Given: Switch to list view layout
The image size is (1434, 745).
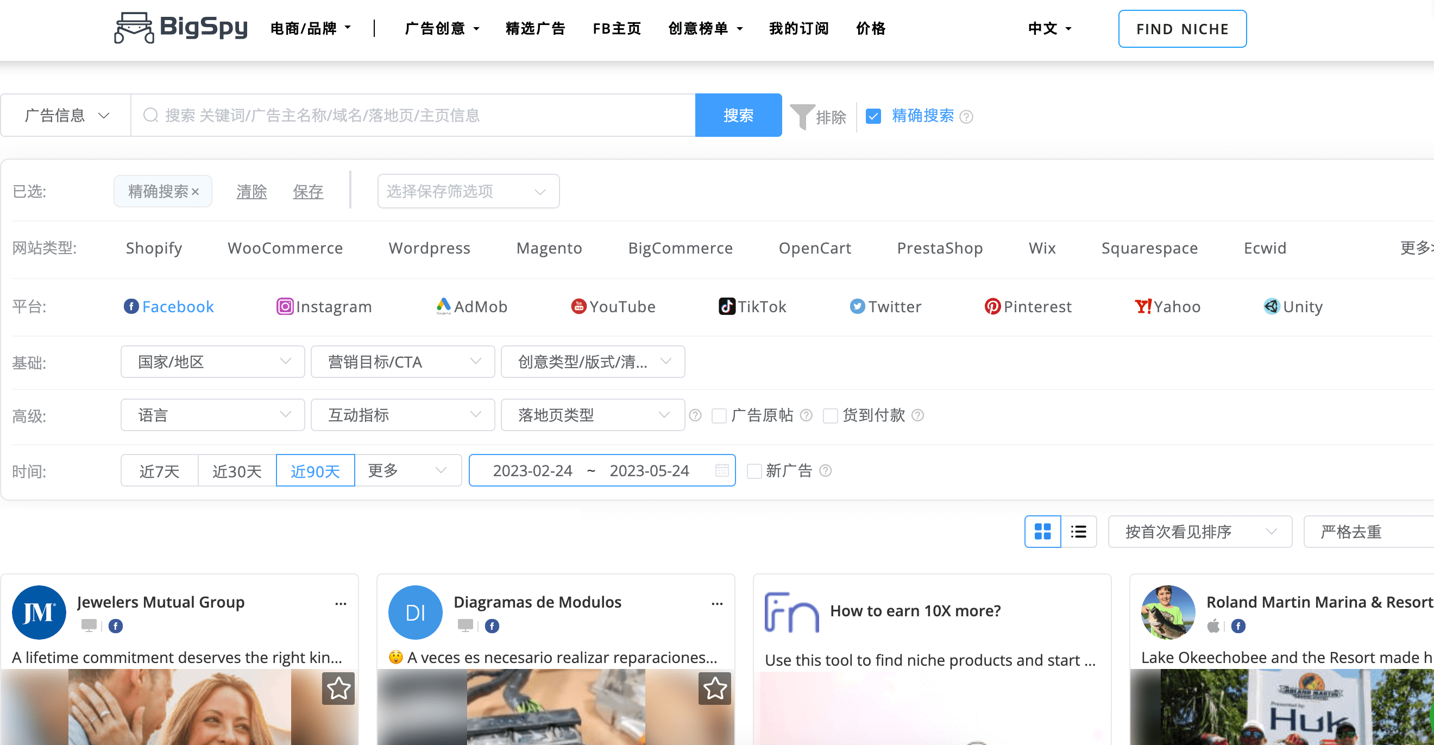Looking at the screenshot, I should [x=1079, y=532].
